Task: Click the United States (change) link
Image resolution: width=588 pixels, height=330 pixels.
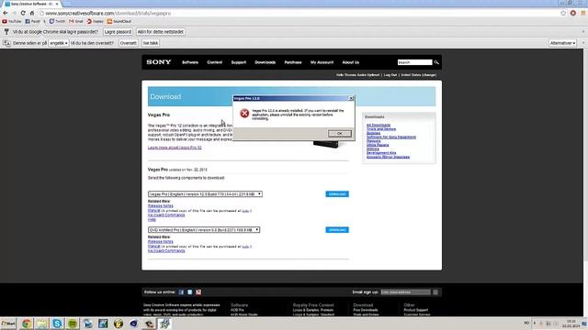Action: (419, 75)
